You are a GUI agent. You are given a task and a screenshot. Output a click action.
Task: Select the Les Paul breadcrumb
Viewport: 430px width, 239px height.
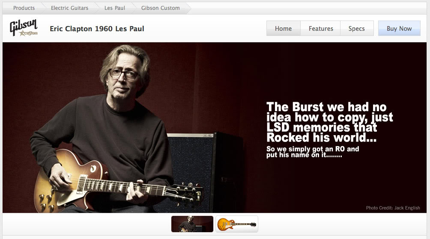[x=115, y=8]
